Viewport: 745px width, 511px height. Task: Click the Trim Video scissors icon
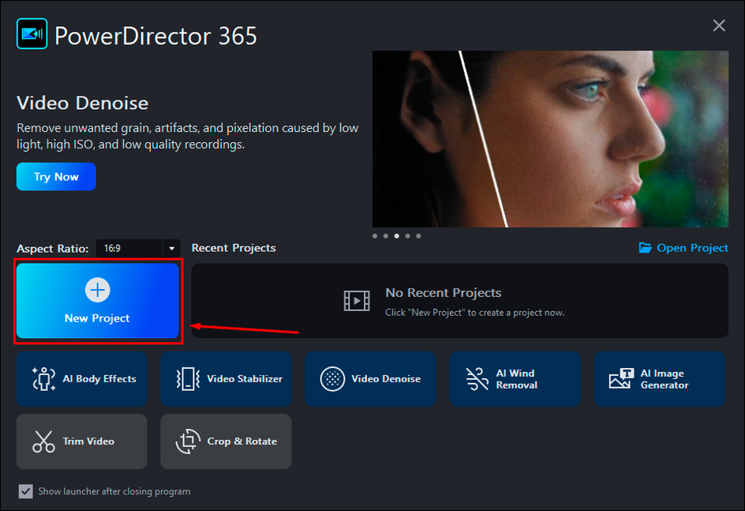tap(43, 441)
